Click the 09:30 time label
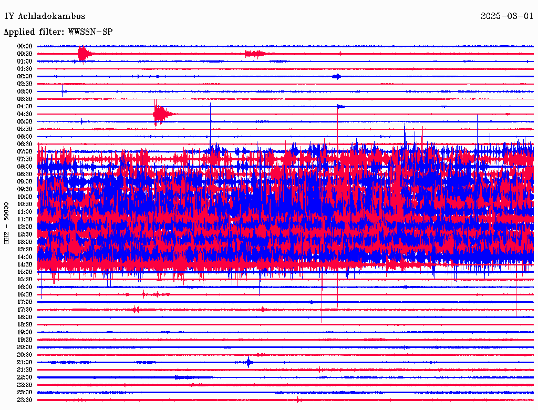Screen dimensions: 538x410 [x=25, y=189]
